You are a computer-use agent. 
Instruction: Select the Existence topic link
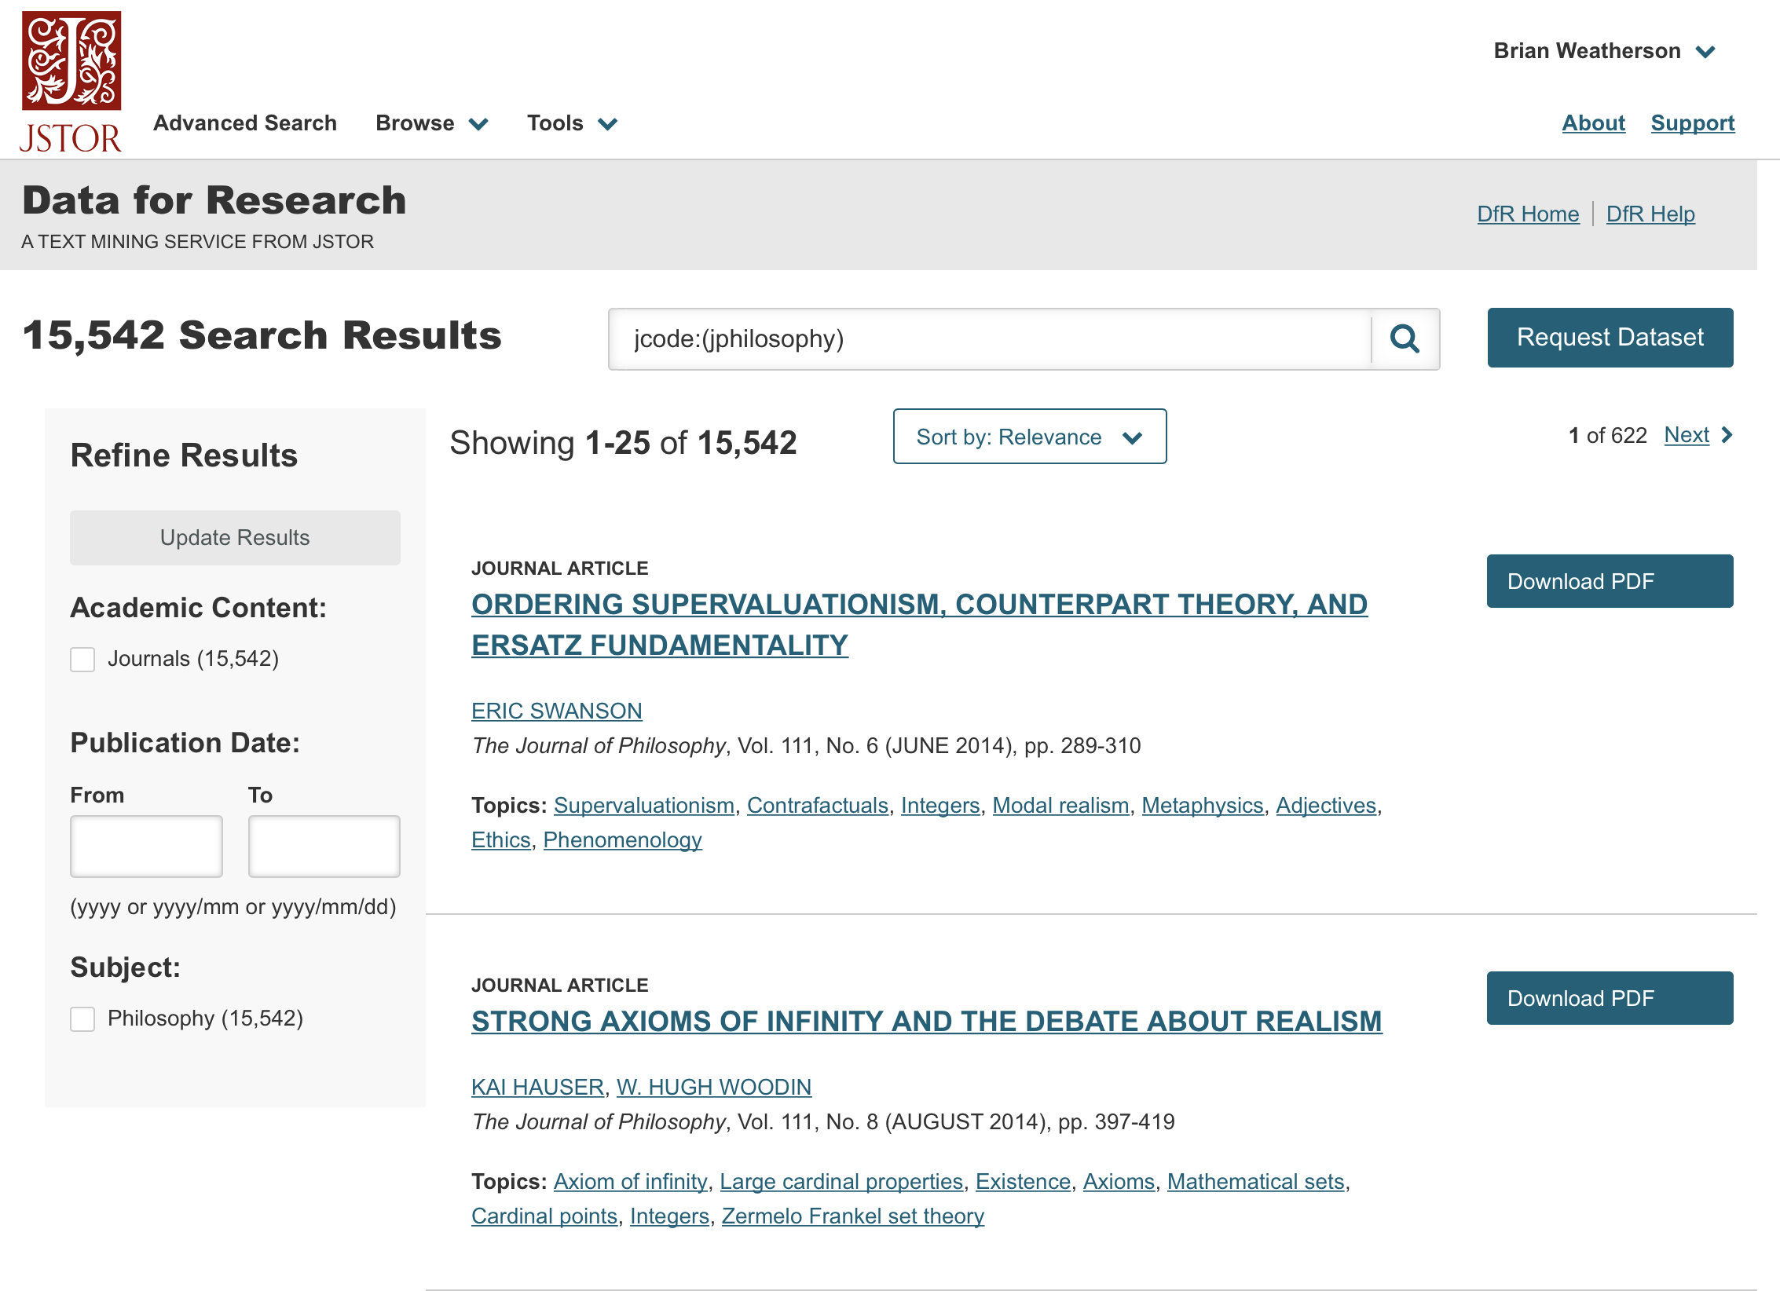click(1023, 1181)
